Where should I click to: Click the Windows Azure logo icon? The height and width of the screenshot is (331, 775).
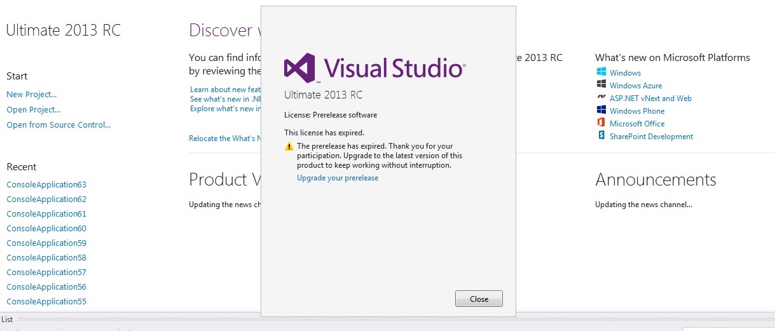pos(601,84)
